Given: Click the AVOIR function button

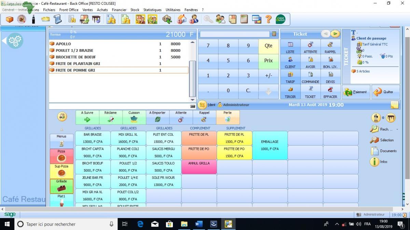Looking at the screenshot, I should 310,62.
